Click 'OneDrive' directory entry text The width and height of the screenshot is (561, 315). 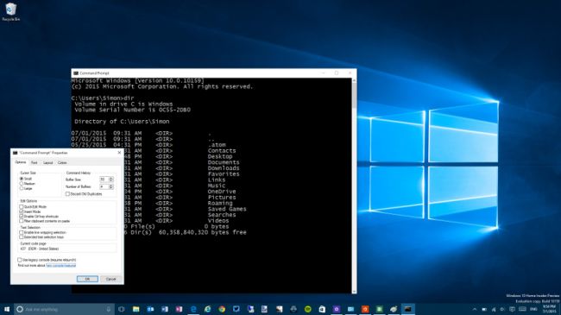[222, 191]
